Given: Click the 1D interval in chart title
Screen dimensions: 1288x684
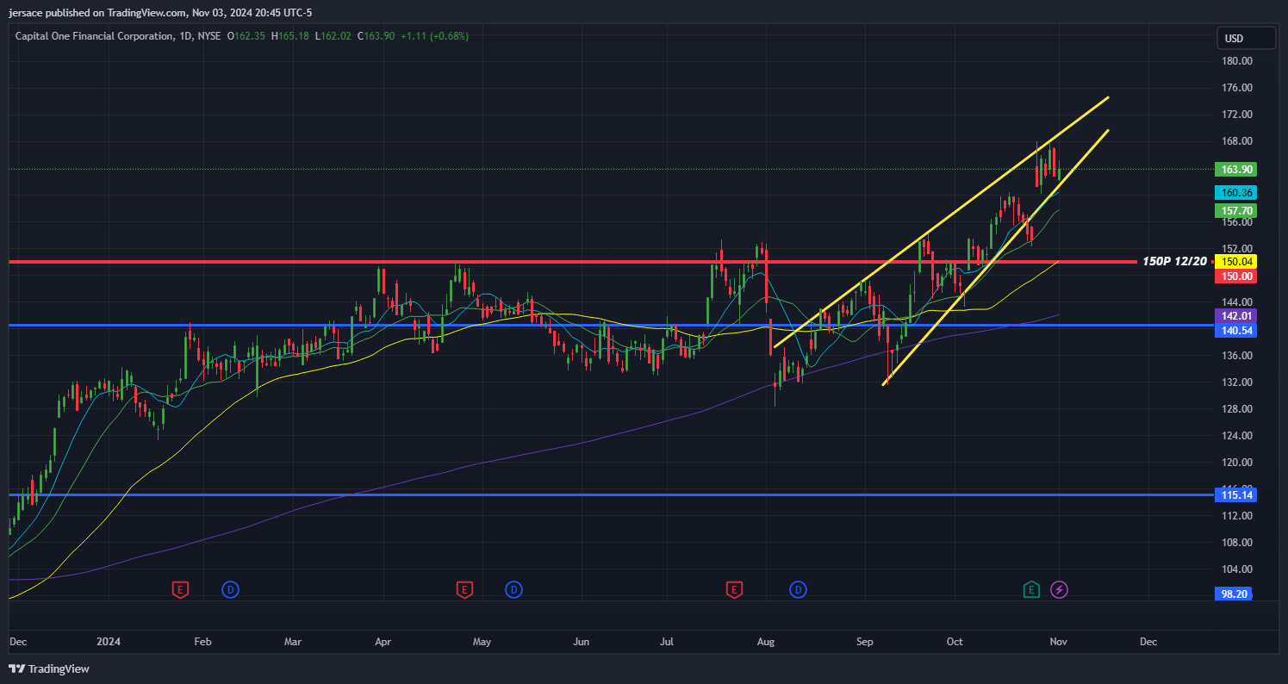Looking at the screenshot, I should pos(184,36).
